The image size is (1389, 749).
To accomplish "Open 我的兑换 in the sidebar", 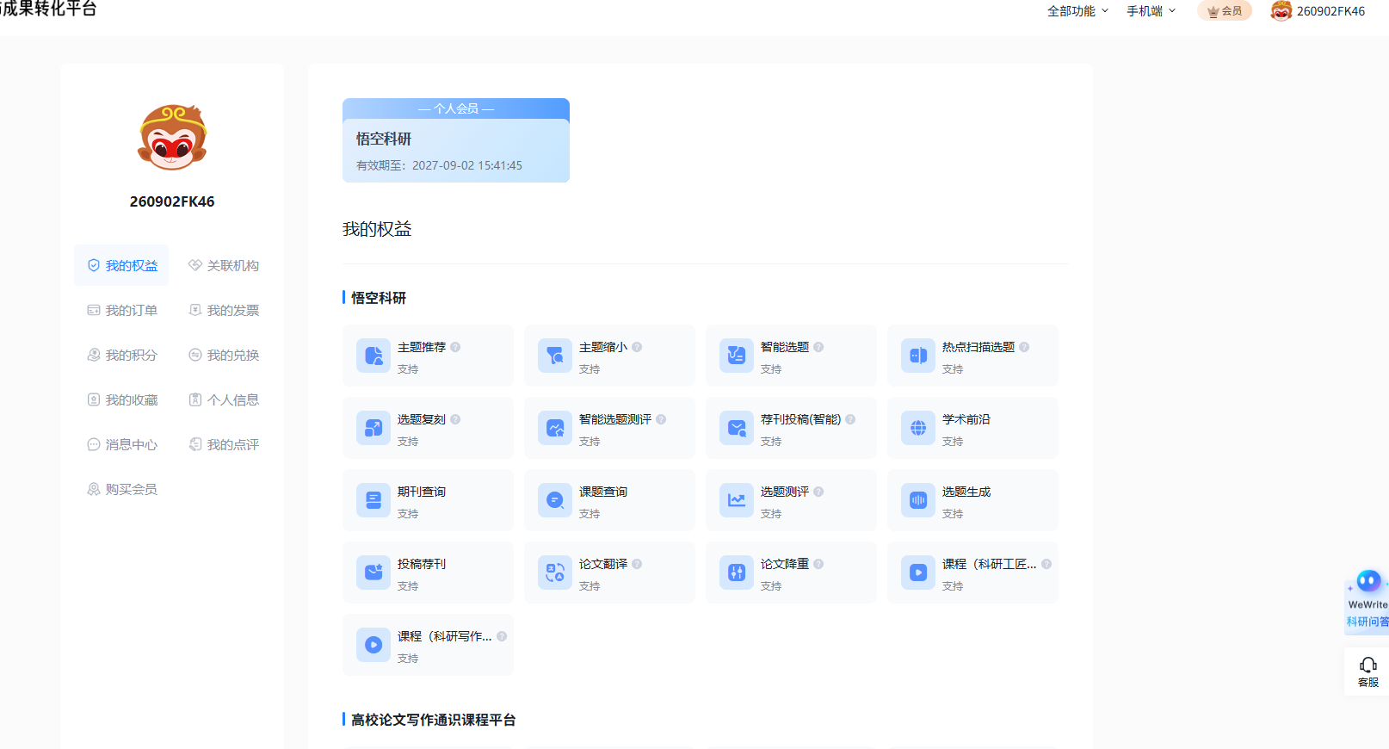I will [x=224, y=355].
